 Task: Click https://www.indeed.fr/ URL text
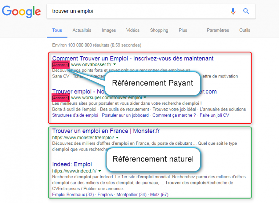pos(74,171)
